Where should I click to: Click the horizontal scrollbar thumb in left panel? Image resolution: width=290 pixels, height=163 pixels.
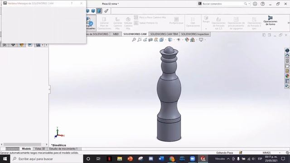(x=22, y=144)
